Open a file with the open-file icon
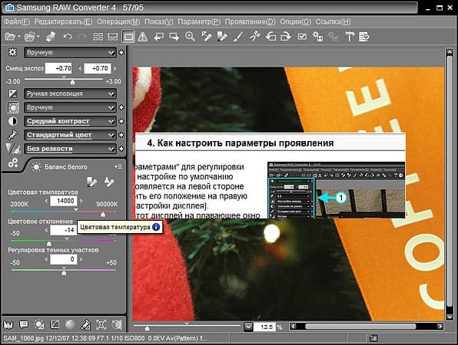This screenshot has width=458, height=345. pyautogui.click(x=11, y=37)
